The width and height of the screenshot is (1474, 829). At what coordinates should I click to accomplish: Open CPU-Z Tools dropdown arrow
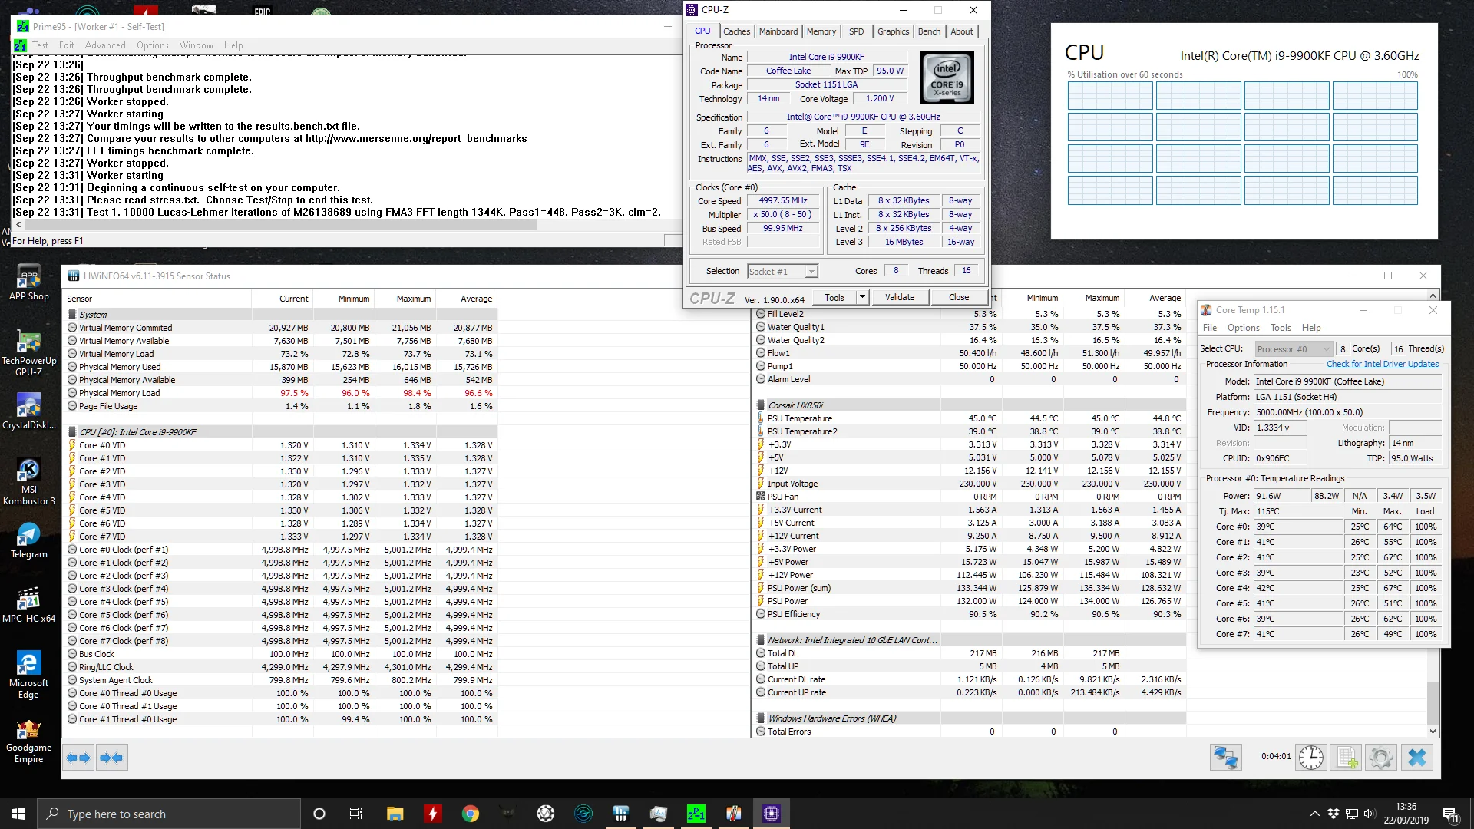tap(862, 297)
